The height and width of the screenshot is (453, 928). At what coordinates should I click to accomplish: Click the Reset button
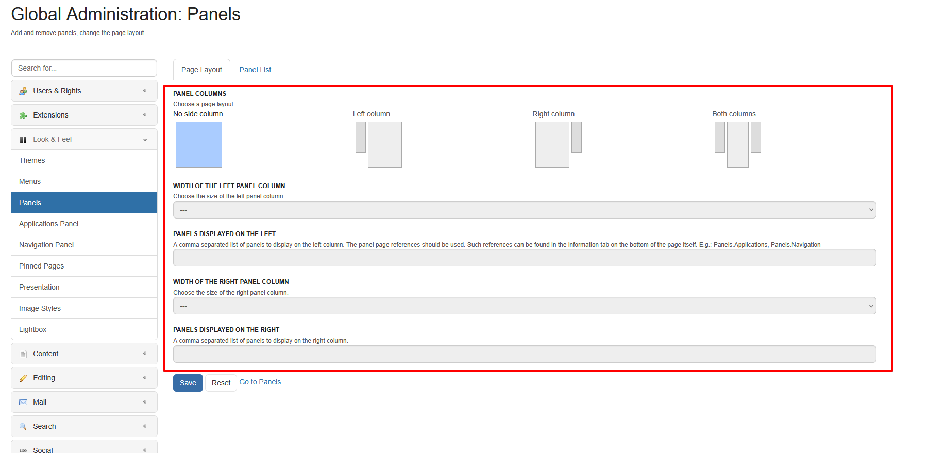coord(221,383)
